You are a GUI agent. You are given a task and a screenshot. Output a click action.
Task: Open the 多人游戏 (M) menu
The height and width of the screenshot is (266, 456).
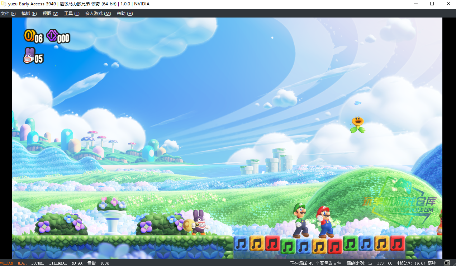tap(98, 14)
